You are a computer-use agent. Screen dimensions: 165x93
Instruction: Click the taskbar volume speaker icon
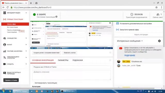[x=155, y=91]
